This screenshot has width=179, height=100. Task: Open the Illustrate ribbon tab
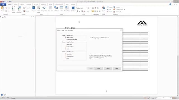click(x=29, y=4)
